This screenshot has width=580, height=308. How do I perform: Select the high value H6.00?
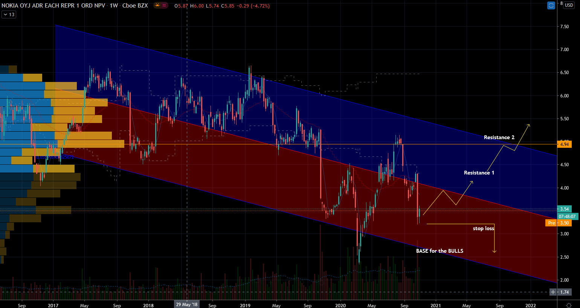[197, 6]
